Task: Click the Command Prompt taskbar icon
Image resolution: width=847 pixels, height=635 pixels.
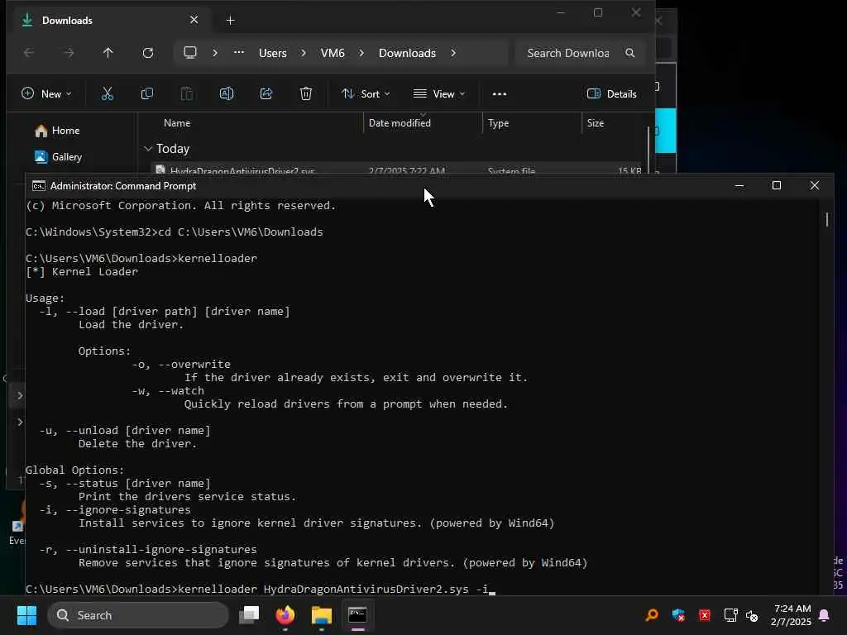Action: coord(357,615)
